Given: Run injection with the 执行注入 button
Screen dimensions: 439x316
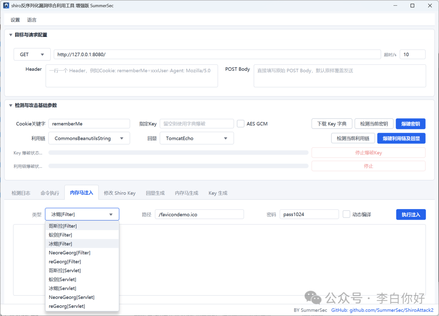Looking at the screenshot, I should point(411,215).
